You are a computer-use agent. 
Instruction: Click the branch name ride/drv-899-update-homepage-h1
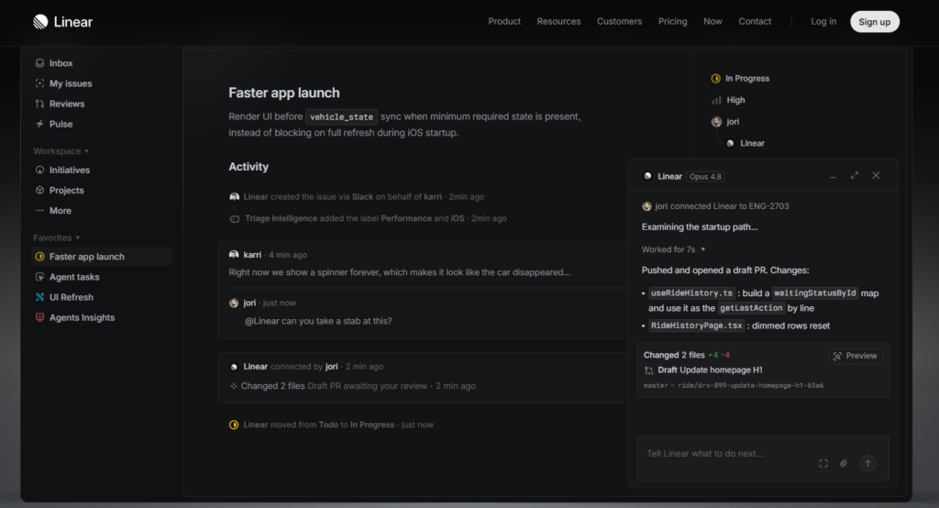point(750,385)
